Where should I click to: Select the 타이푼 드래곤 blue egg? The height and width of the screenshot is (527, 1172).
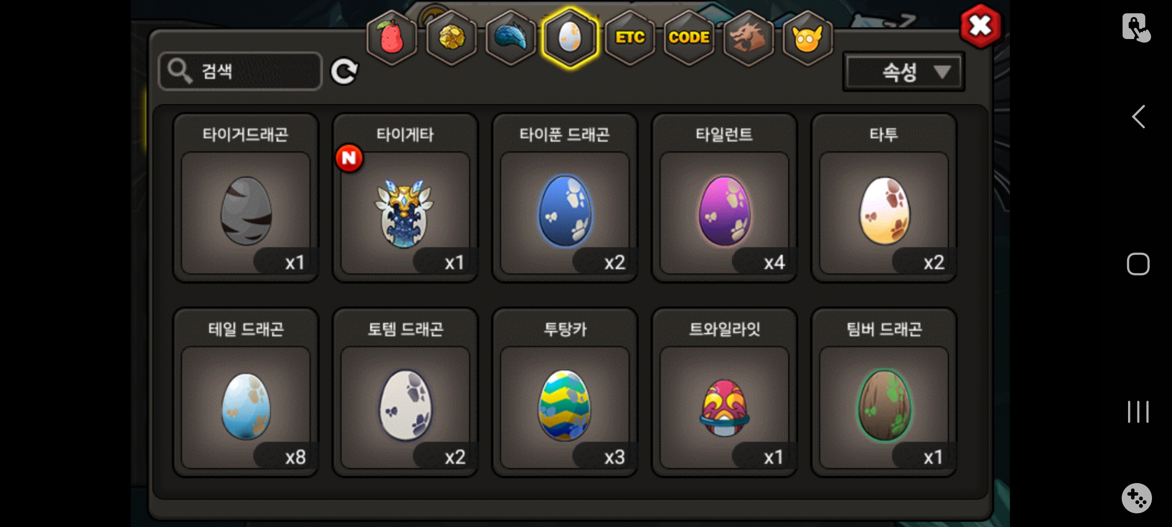565,198
